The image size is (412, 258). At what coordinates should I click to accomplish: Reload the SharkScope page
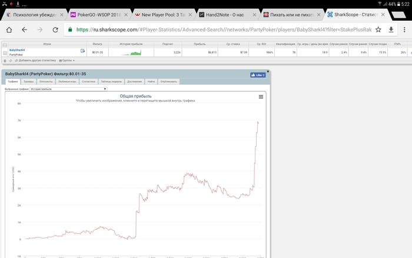point(55,29)
